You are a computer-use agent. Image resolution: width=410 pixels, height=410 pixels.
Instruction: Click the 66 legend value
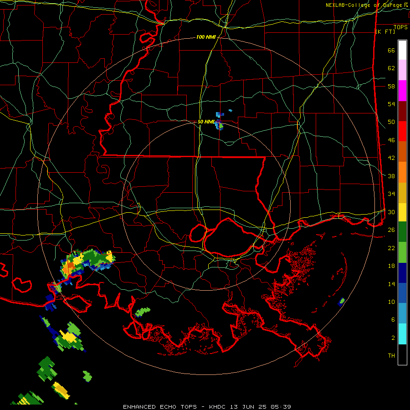(391, 51)
